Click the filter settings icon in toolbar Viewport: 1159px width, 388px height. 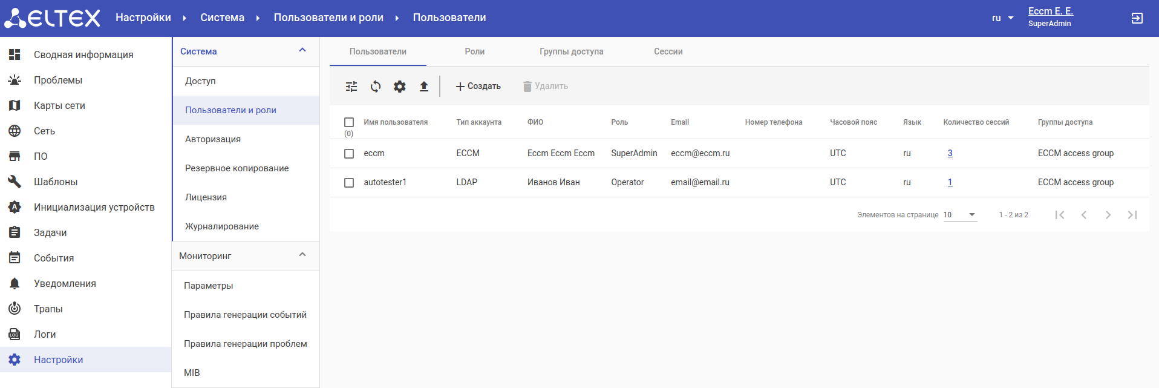pos(351,87)
